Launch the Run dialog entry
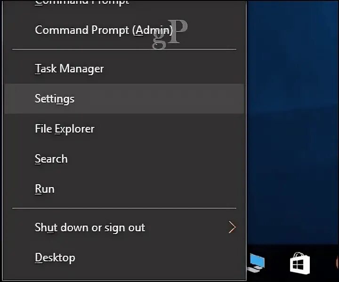 coord(45,189)
